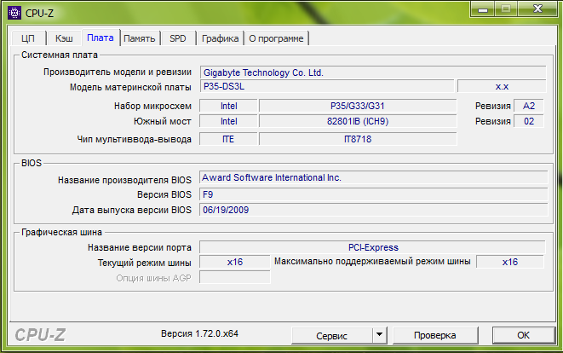Switch to the Графика tab
The width and height of the screenshot is (563, 353).
(x=220, y=38)
